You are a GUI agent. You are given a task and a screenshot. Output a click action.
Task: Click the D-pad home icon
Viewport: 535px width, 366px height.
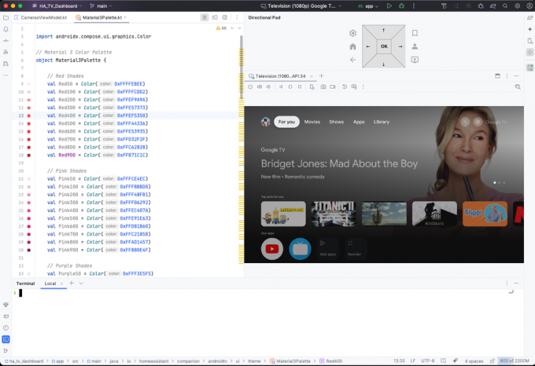[x=352, y=46]
